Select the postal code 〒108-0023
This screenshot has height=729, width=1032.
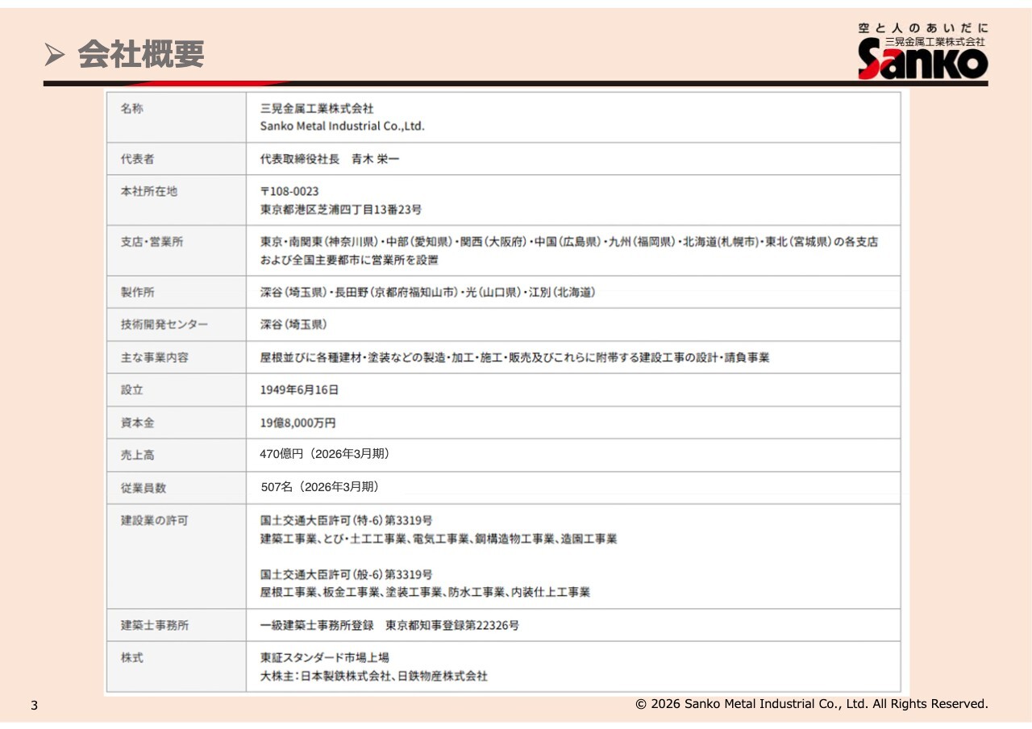click(289, 191)
